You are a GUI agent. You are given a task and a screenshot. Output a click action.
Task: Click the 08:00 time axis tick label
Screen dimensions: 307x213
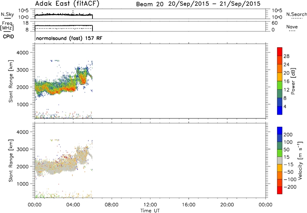112,205
